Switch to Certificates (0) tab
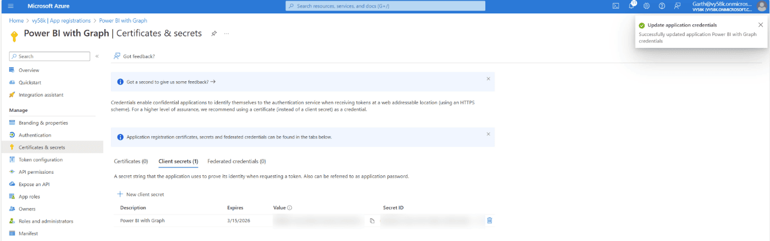The width and height of the screenshot is (770, 241). pos(131,161)
